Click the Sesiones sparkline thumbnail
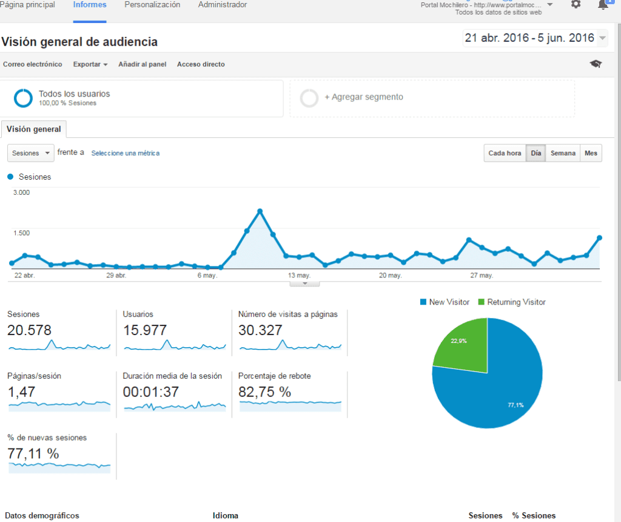The width and height of the screenshot is (621, 522). point(59,345)
